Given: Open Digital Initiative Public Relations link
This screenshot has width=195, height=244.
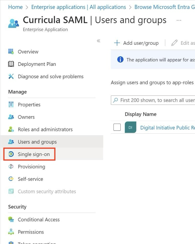Looking at the screenshot, I should [x=168, y=127].
